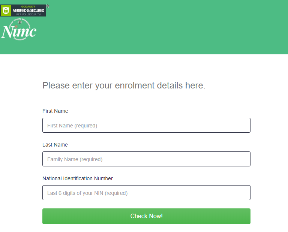Click the First Name label

coord(55,111)
